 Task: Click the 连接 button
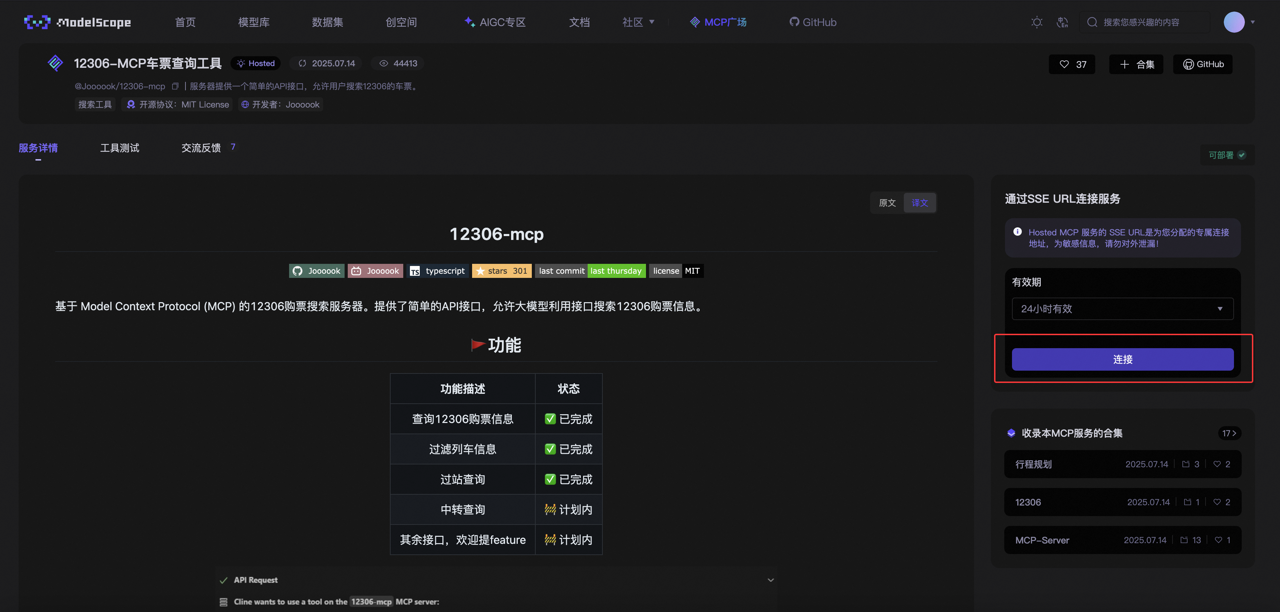point(1123,359)
